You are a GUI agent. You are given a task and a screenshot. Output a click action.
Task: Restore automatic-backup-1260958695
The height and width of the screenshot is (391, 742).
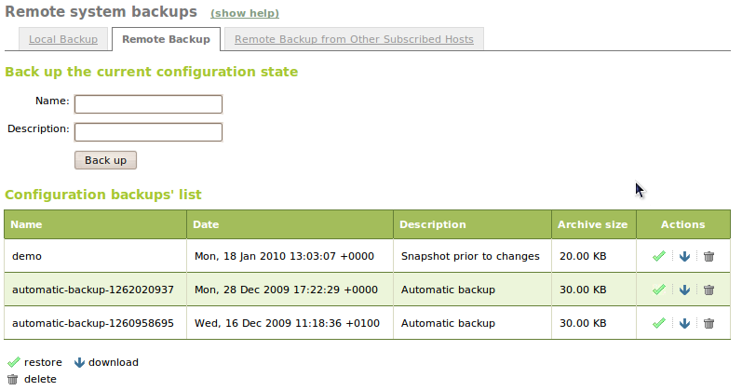[x=659, y=323]
